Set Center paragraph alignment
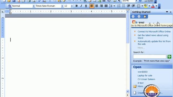 (x=97, y=6)
